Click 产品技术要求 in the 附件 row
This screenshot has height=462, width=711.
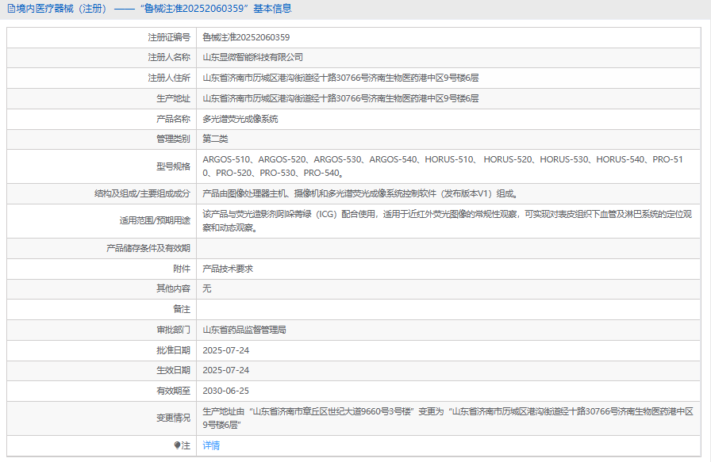[x=228, y=269]
